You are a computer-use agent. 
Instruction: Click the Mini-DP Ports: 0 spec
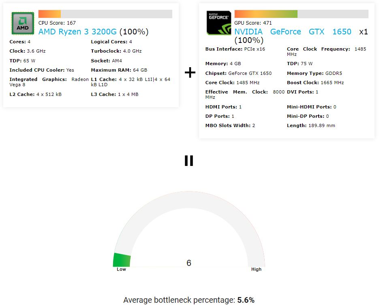[x=308, y=116]
